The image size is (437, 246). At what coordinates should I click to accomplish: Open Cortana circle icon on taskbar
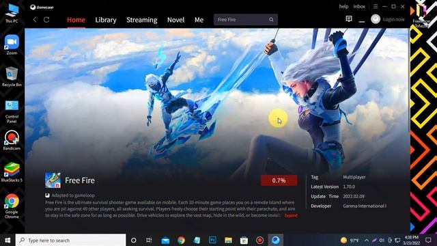click(134, 240)
